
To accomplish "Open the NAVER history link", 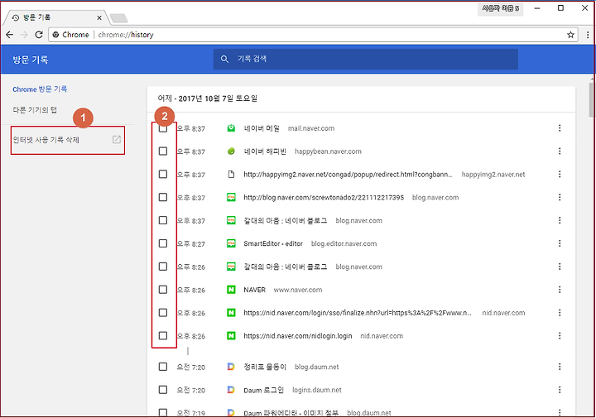I will pos(255,290).
